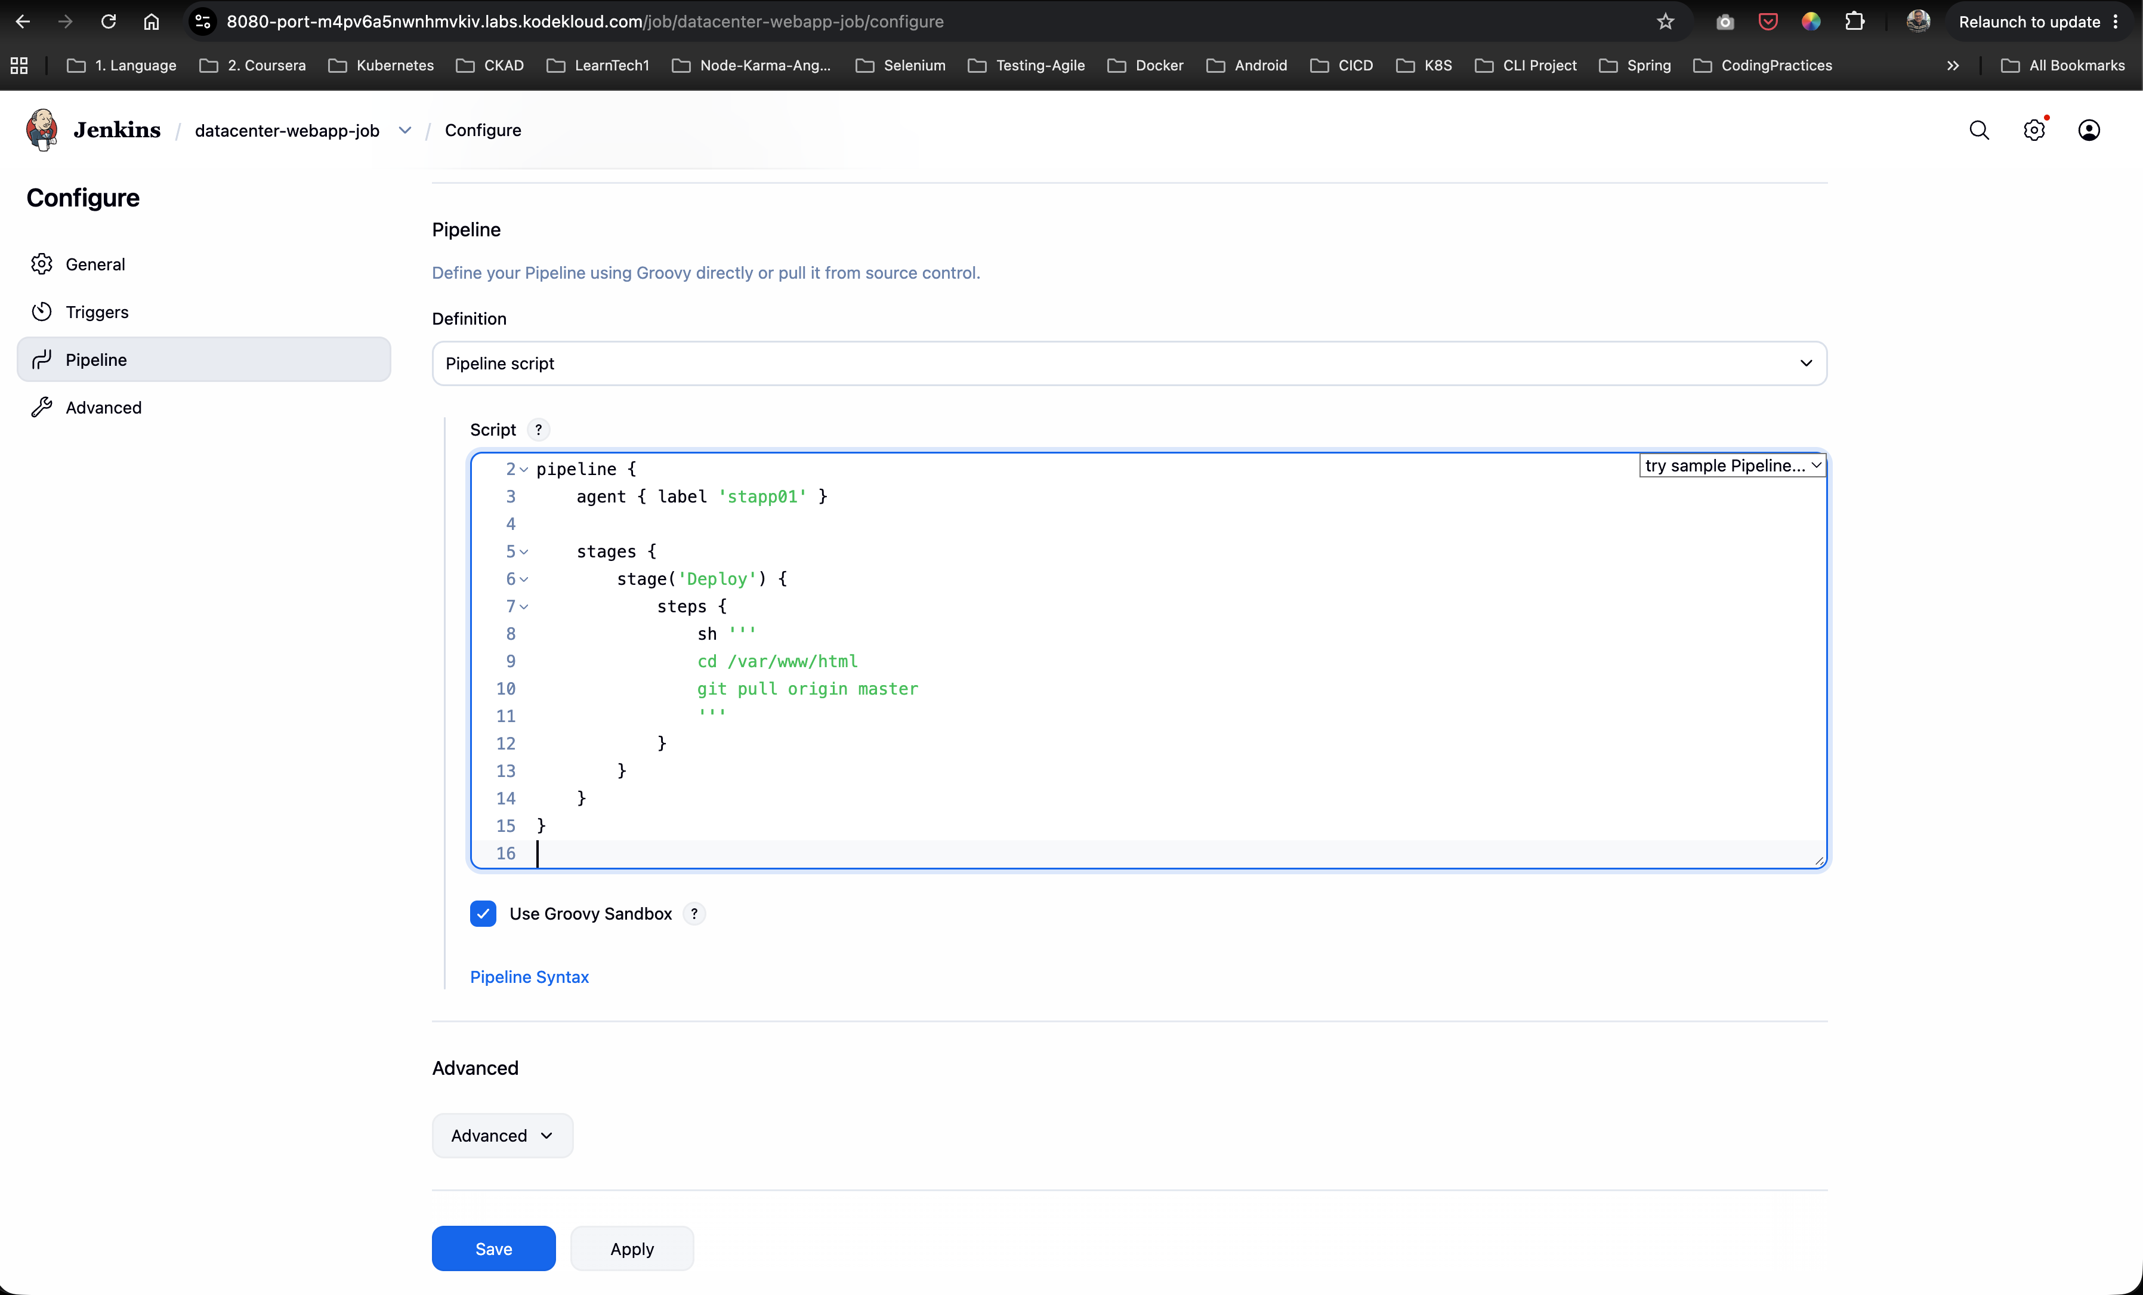This screenshot has height=1295, width=2143.
Task: Open the Docker bookmarks folder
Action: click(x=1145, y=65)
